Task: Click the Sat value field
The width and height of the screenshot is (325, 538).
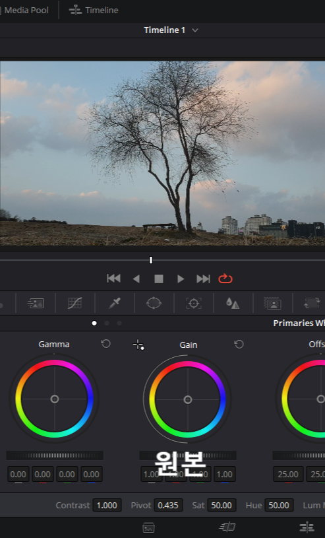Action: click(x=222, y=506)
